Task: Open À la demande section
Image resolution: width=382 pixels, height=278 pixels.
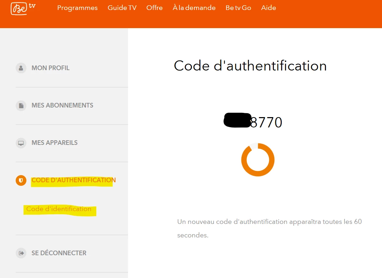Action: click(194, 8)
